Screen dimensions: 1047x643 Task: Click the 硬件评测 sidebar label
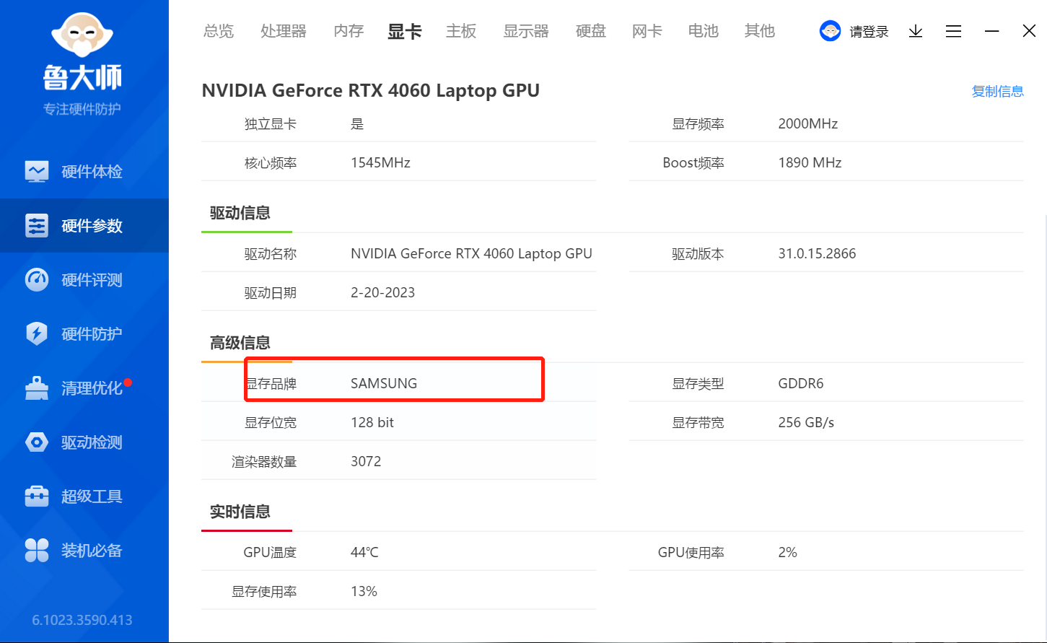(92, 280)
